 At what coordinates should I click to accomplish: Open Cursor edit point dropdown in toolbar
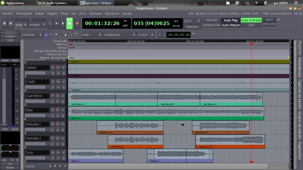(145, 35)
